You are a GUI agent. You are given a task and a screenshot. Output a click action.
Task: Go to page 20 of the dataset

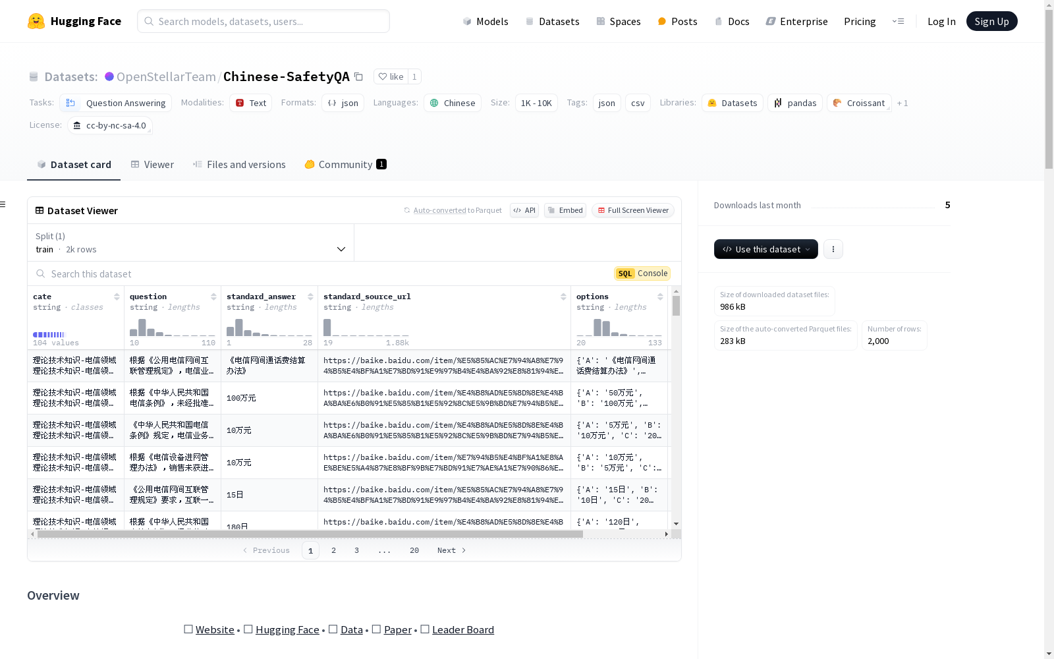[414, 550]
